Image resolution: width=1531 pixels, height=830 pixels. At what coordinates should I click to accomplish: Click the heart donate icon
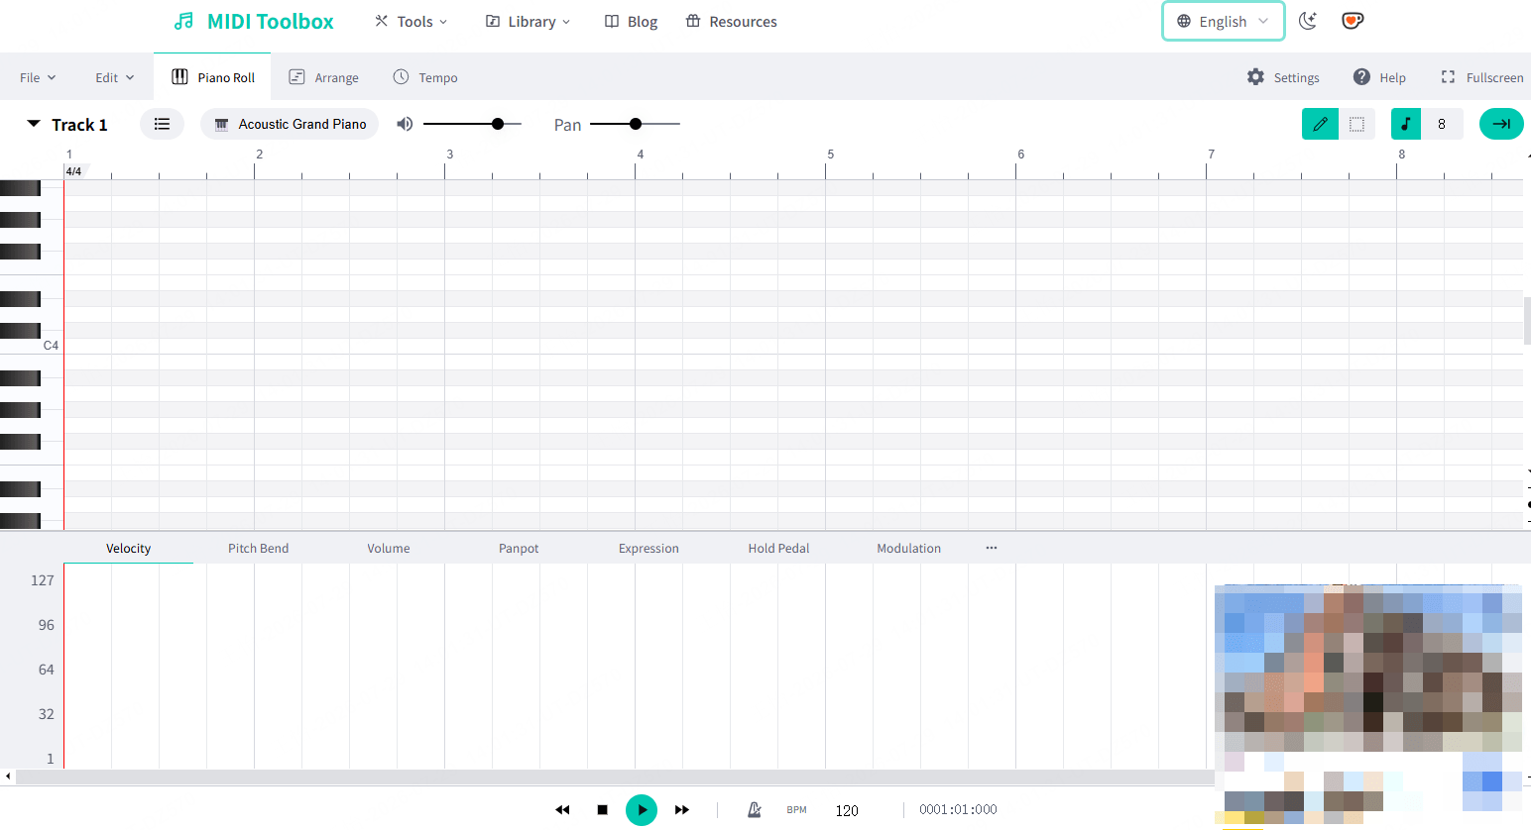coord(1353,21)
